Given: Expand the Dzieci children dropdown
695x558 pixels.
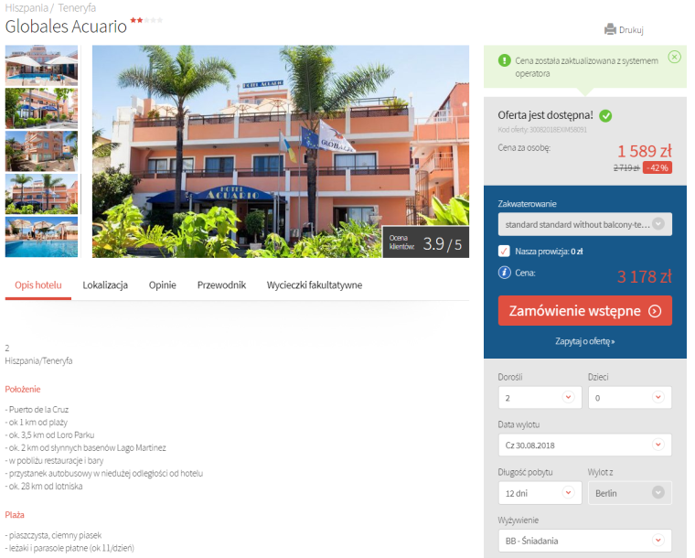Looking at the screenshot, I should click(x=629, y=398).
